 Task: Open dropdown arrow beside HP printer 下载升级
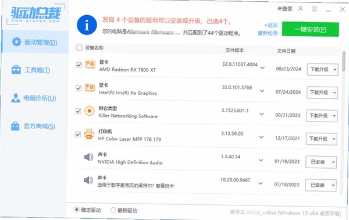pyautogui.click(x=334, y=139)
